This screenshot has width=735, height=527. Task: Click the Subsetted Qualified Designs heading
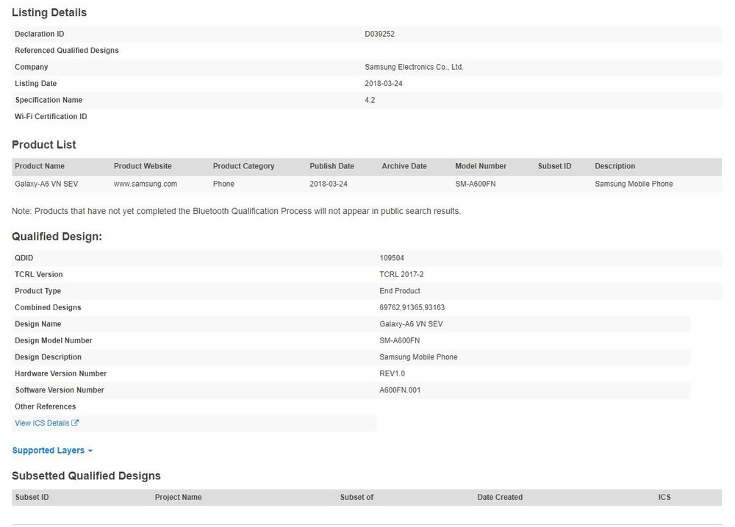coord(86,476)
